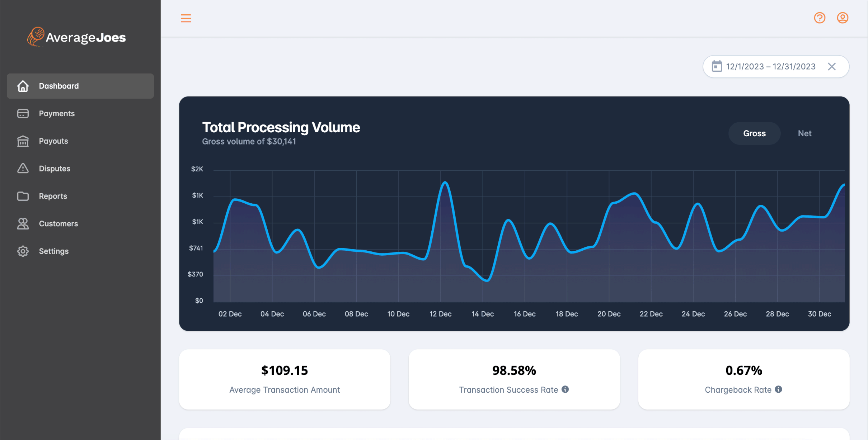
Task: Click the 12 Dec peak on chart
Action: point(445,183)
